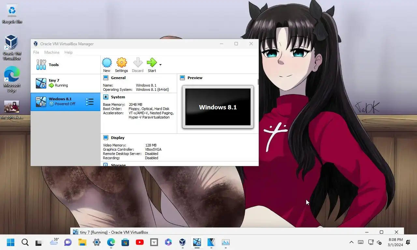Click the details pane vertical scrollbar
This screenshot has height=250, width=417.
[x=258, y=82]
